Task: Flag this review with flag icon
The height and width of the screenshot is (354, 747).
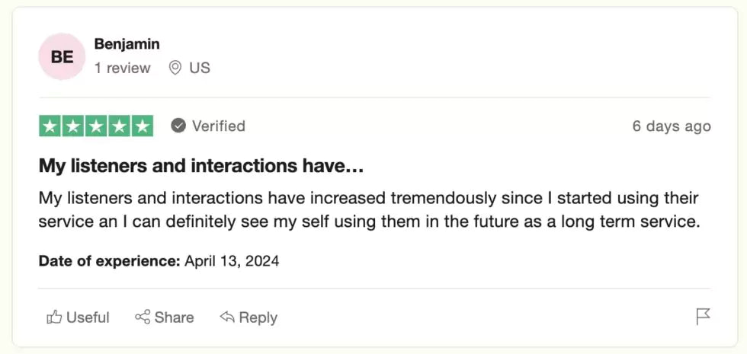Action: 703,317
